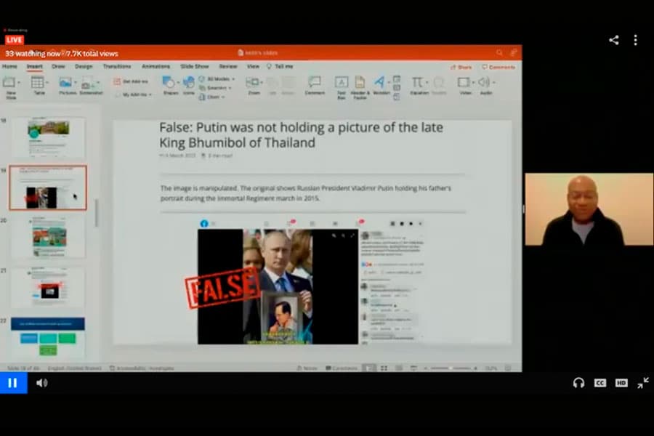The height and width of the screenshot is (436, 654).
Task: Open the View ribbon tab
Action: click(x=253, y=66)
